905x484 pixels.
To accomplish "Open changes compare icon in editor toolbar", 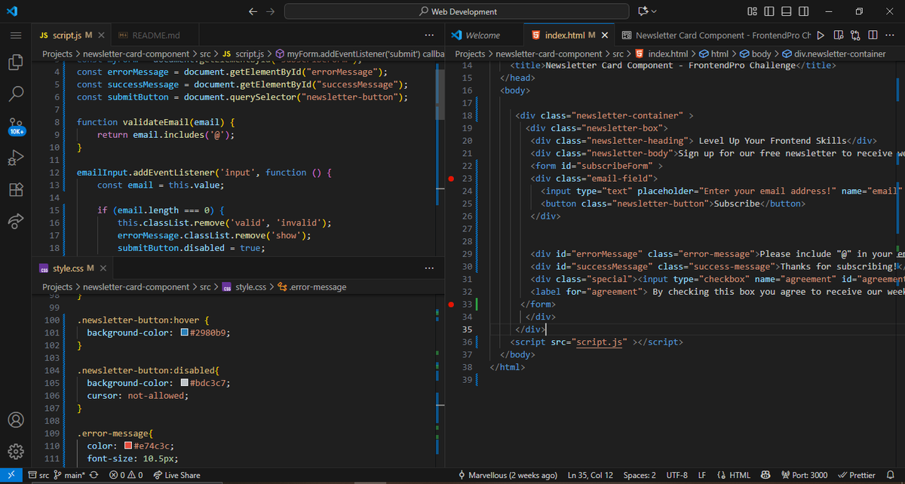I will click(x=855, y=35).
